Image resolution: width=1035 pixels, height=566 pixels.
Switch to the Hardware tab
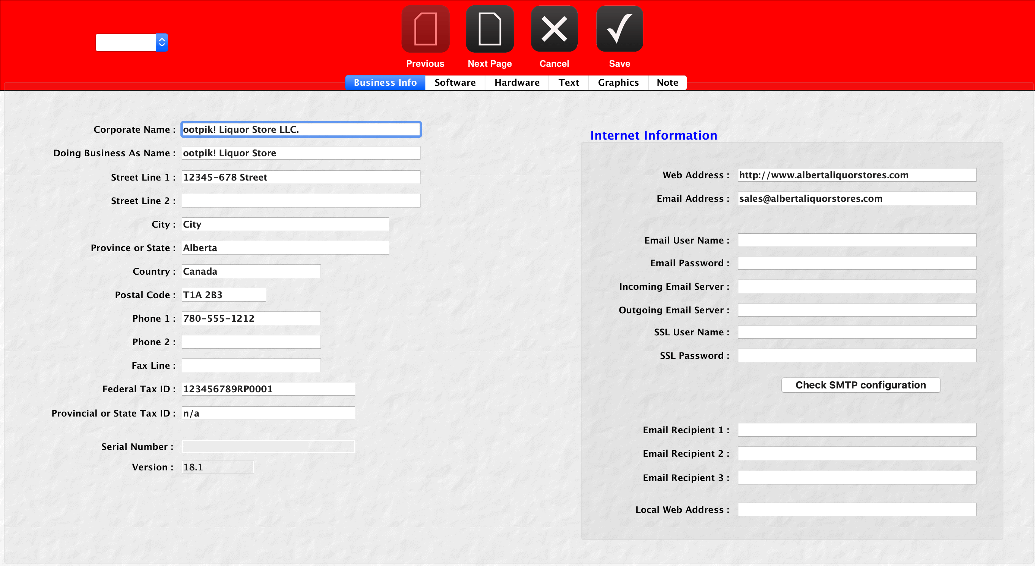[x=517, y=83]
